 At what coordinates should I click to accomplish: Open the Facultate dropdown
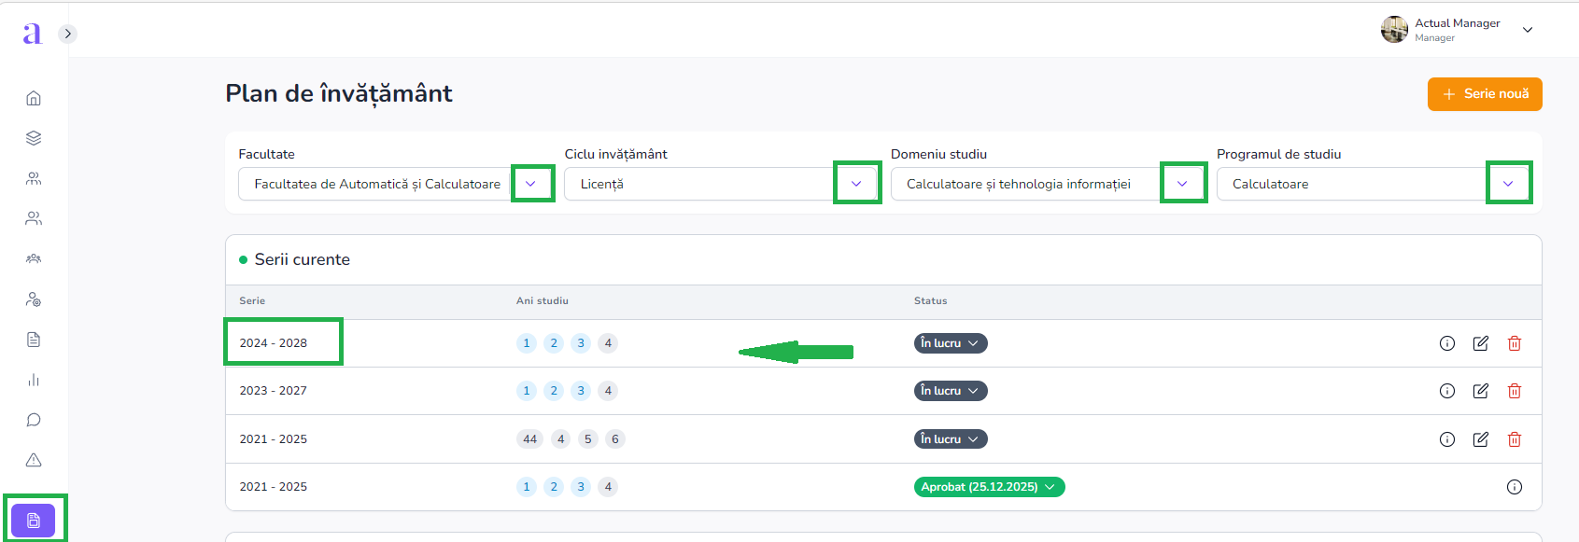click(531, 184)
